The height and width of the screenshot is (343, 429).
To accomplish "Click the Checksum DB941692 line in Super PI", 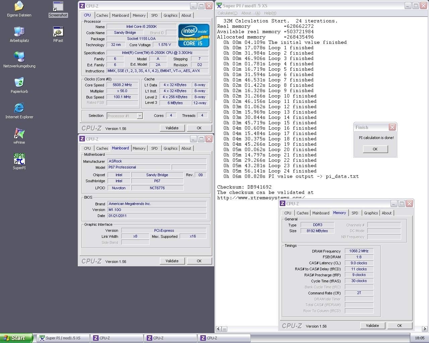I will point(244,187).
